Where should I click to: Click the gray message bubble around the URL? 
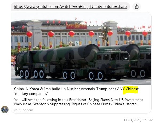70,7
